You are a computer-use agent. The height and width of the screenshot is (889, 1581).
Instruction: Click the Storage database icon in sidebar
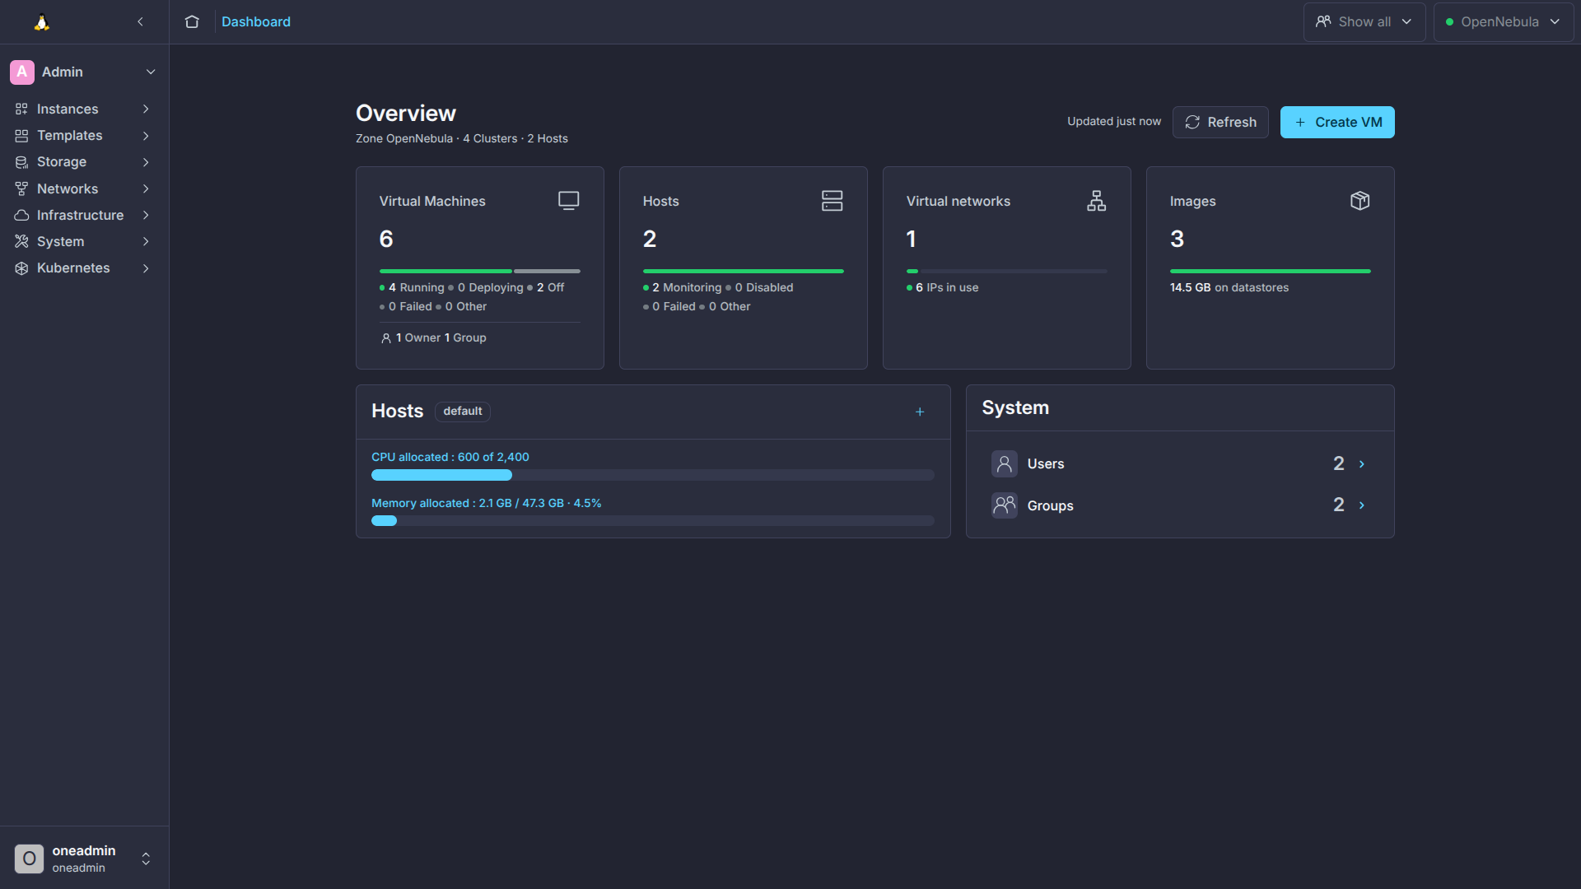(21, 162)
